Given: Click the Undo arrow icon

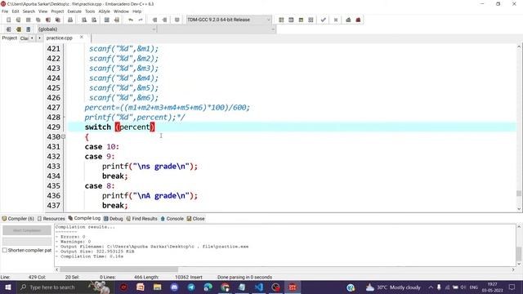Looking at the screenshot, I should (131, 20).
